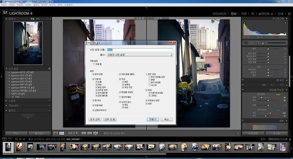293x159 pixels.
Task: Hide filmstrip with bottom arrow
Action: [146, 157]
